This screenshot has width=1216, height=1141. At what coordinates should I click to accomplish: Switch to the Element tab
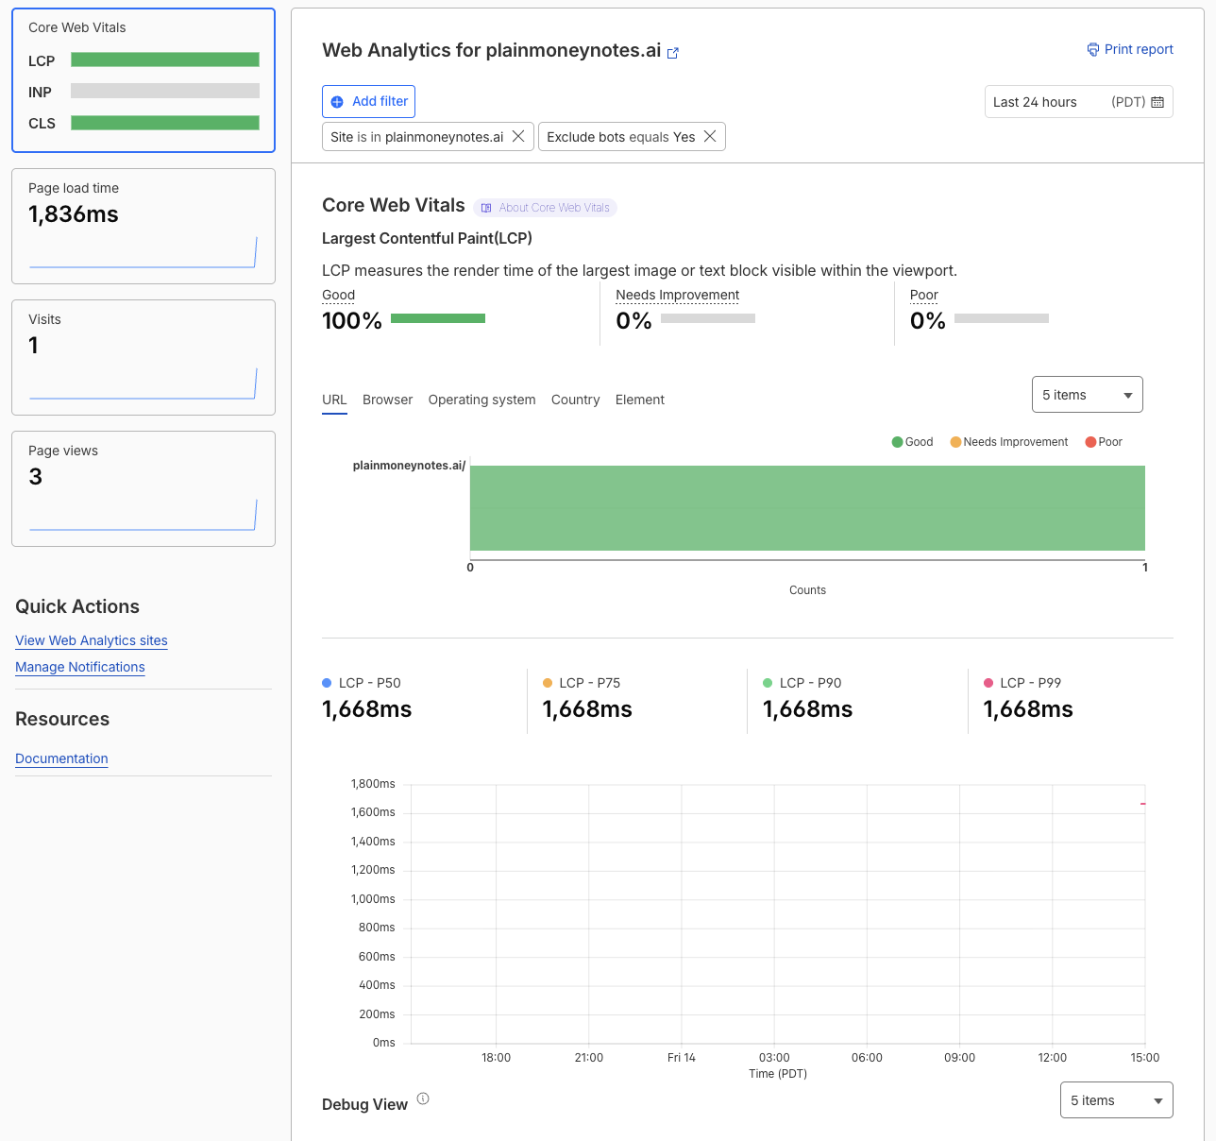(640, 400)
